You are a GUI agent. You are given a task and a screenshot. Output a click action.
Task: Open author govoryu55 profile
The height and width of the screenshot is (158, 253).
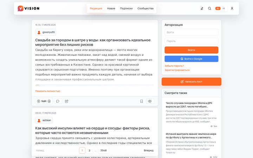pyautogui.click(x=46, y=32)
